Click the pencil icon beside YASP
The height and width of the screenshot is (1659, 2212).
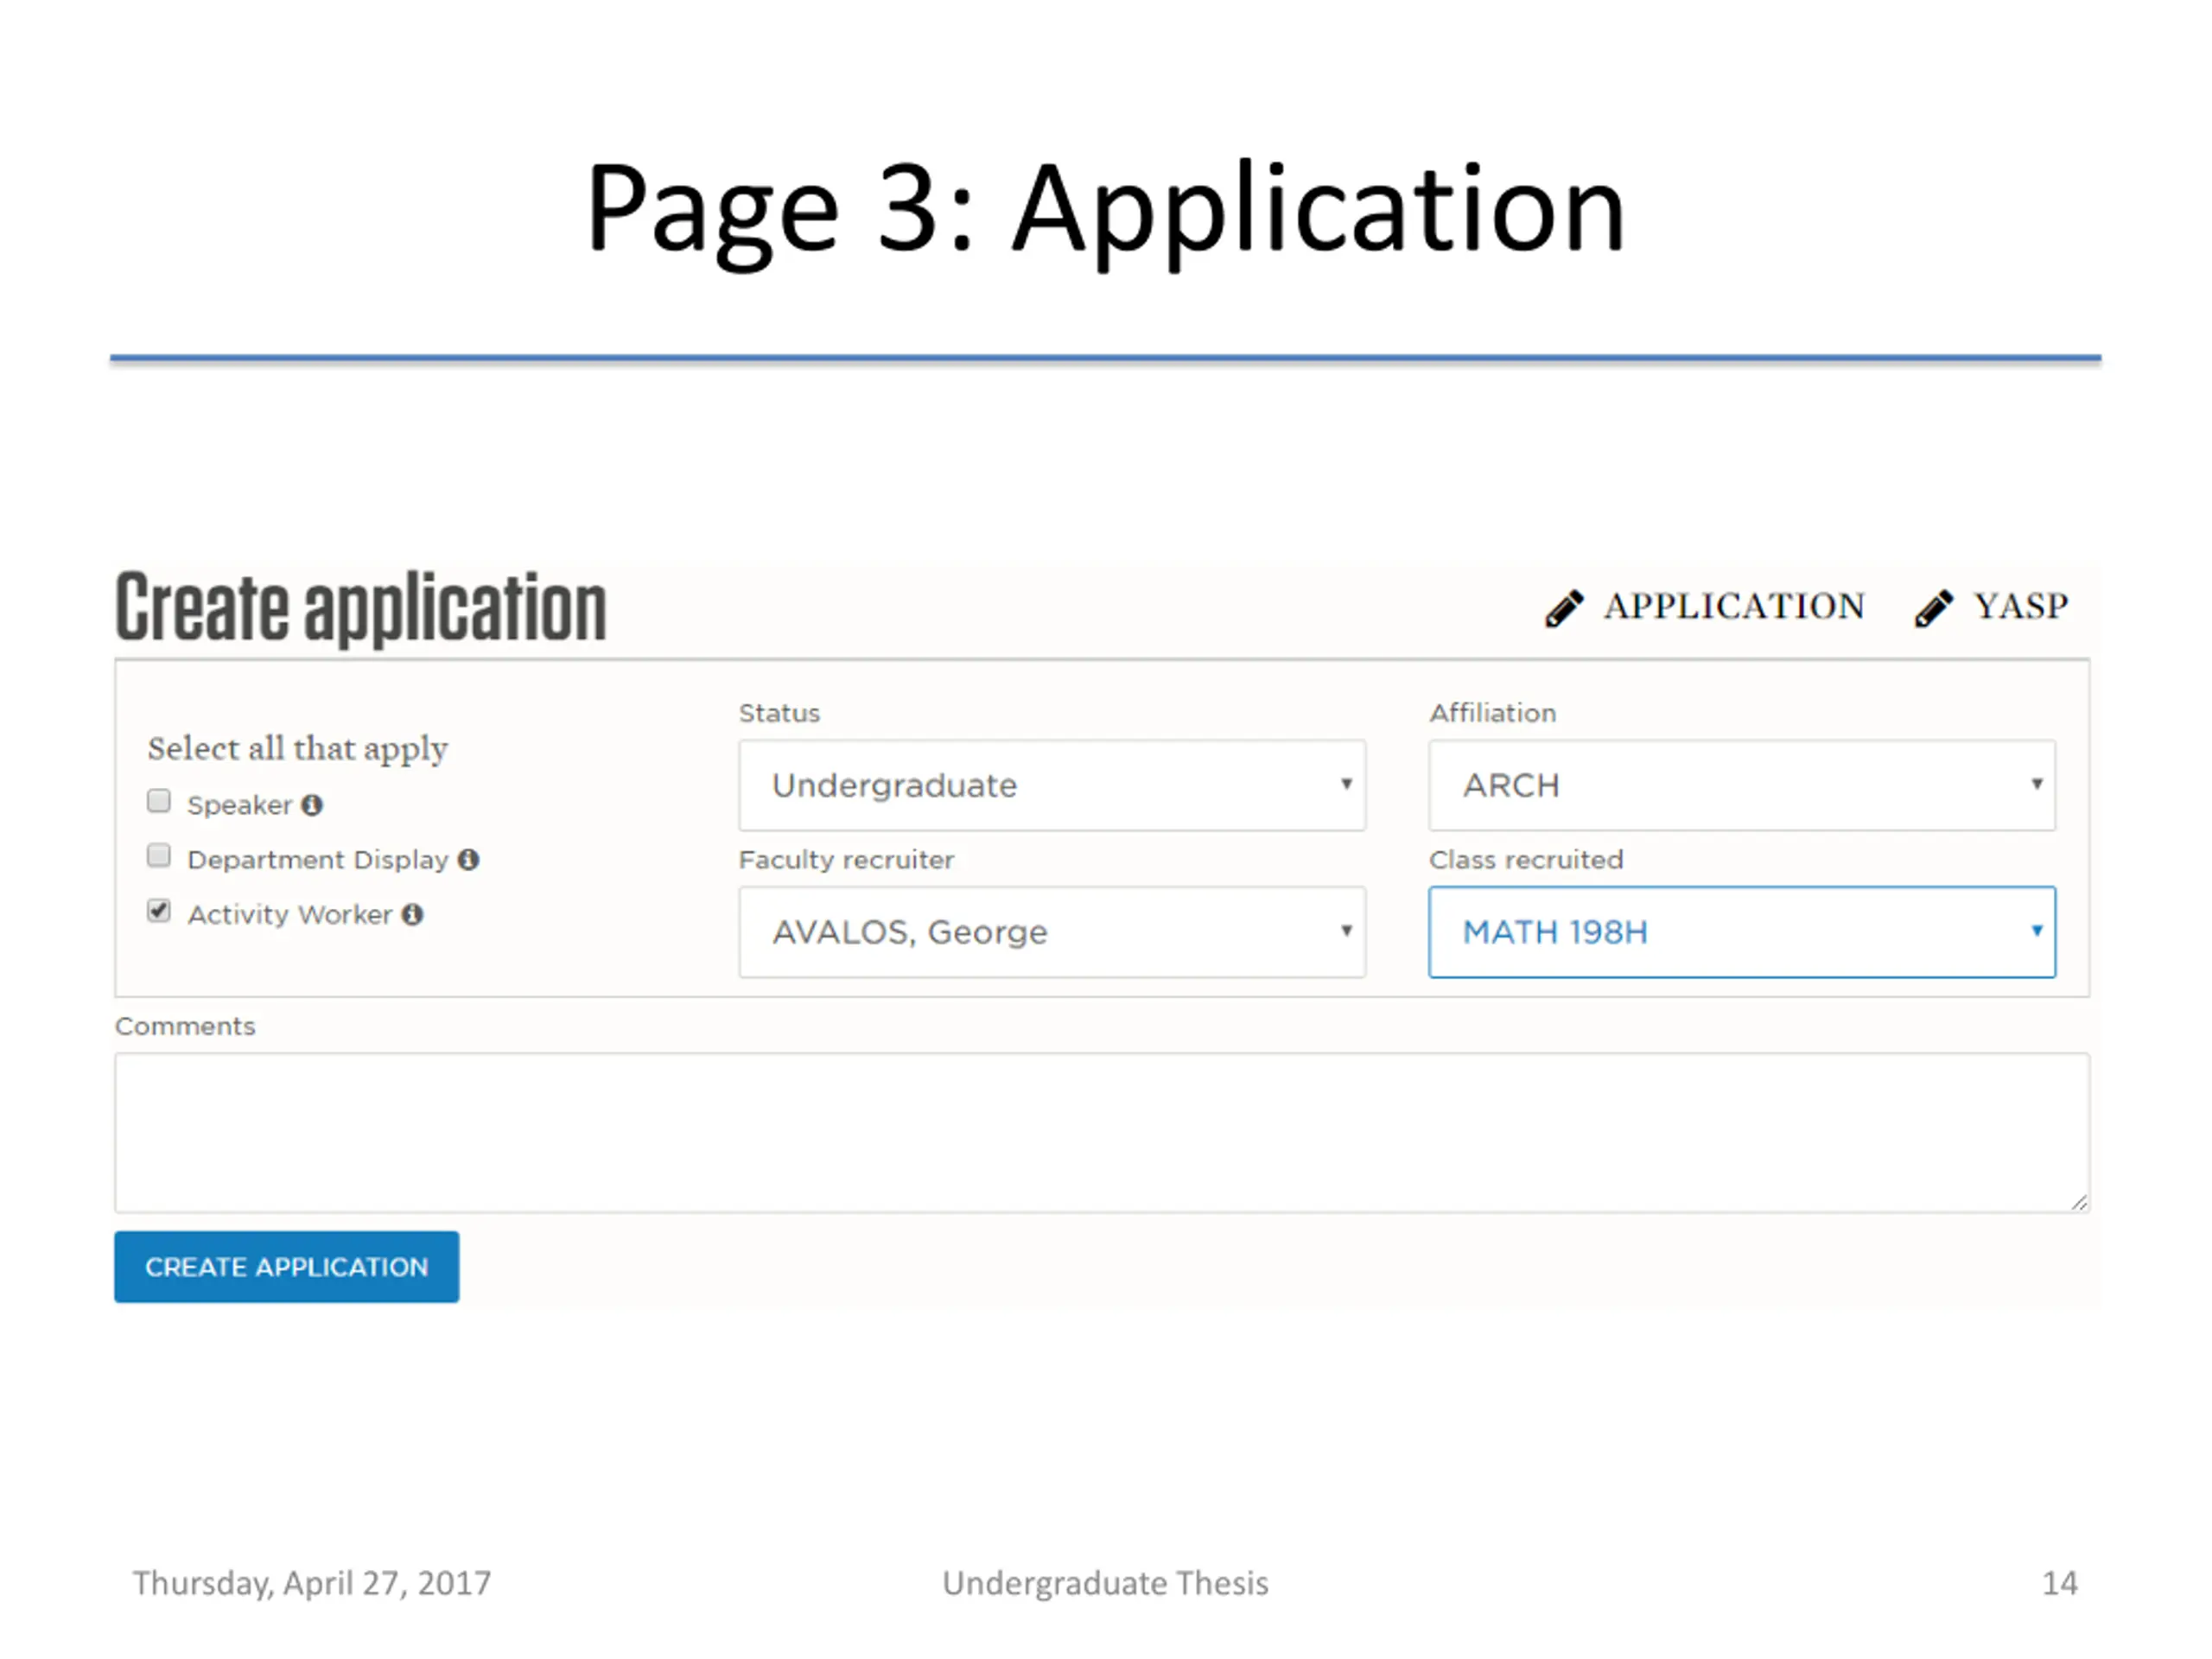click(x=1933, y=608)
